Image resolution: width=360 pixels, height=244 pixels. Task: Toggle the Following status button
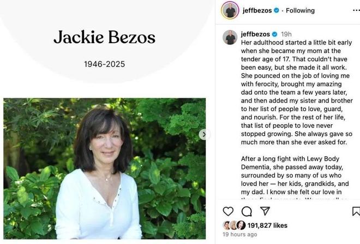point(301,10)
